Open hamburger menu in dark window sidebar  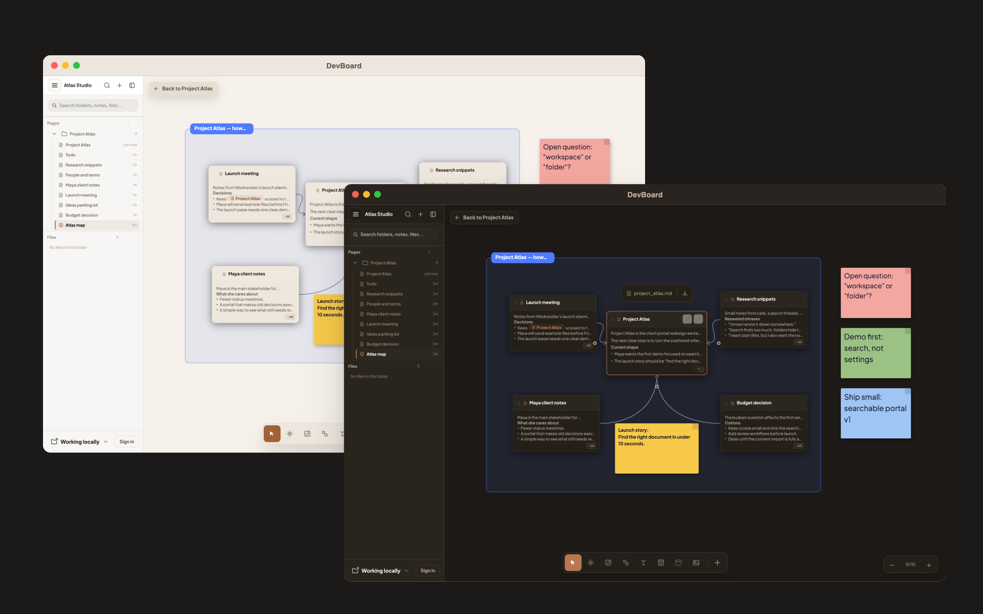356,214
